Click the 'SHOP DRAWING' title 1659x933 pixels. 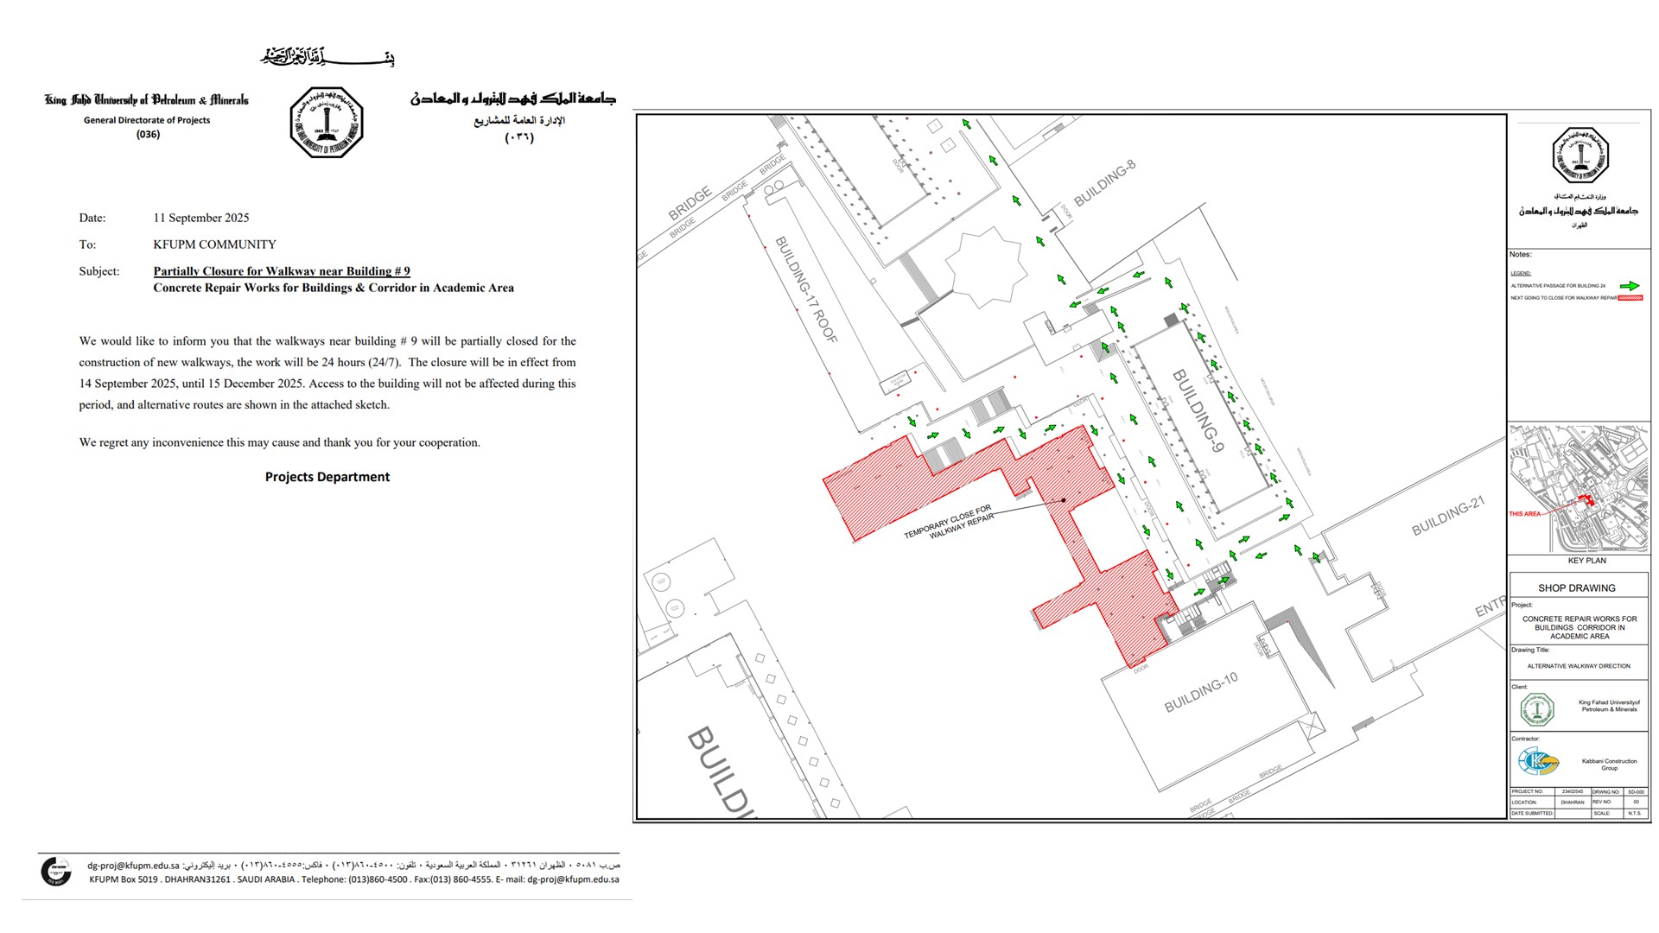click(1577, 588)
